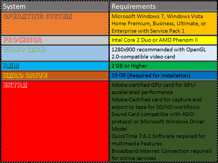Click the "2 GB or Higher" cell

tap(163, 66)
